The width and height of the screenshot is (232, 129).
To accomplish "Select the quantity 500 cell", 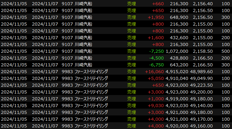I will [x=225, y=51].
